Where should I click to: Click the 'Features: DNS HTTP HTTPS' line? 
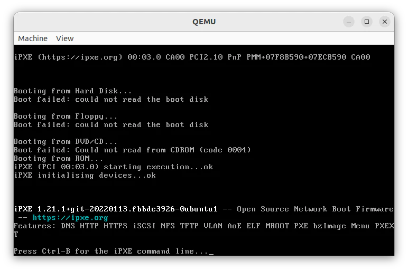[x=204, y=226]
